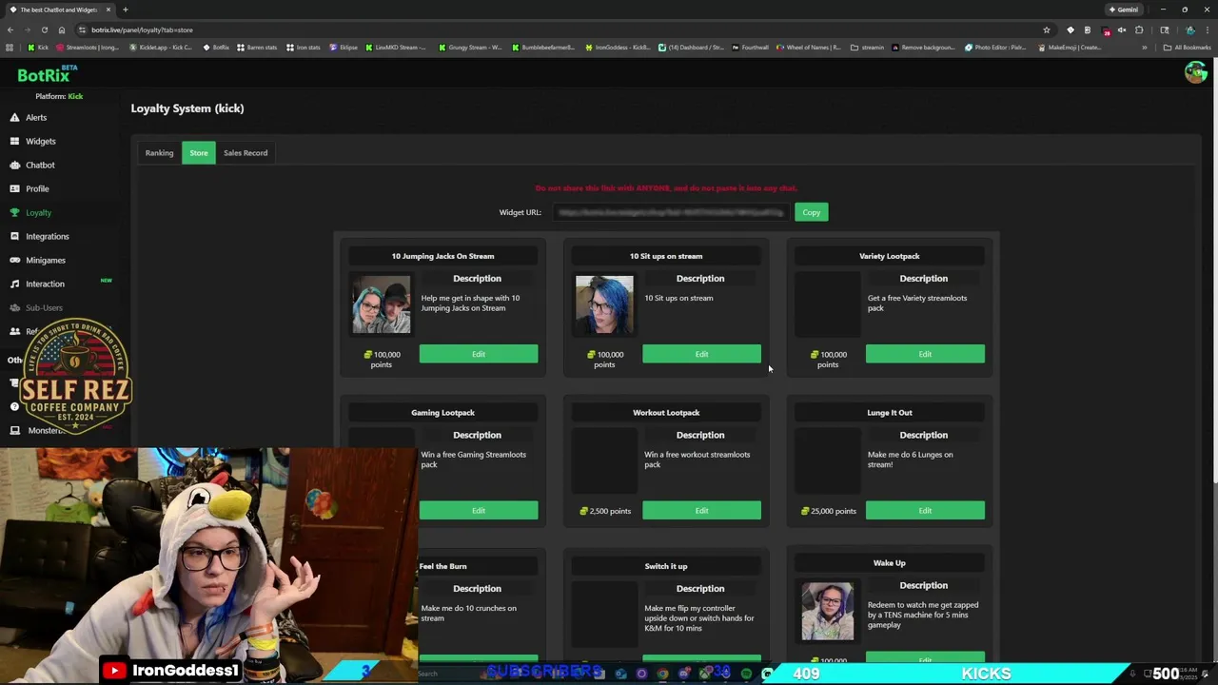Open the Streamloots bookmark
The width and height of the screenshot is (1218, 685).
[88, 48]
